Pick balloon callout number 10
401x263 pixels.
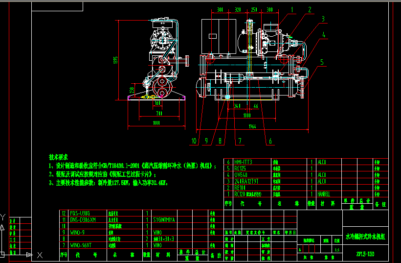194,141
